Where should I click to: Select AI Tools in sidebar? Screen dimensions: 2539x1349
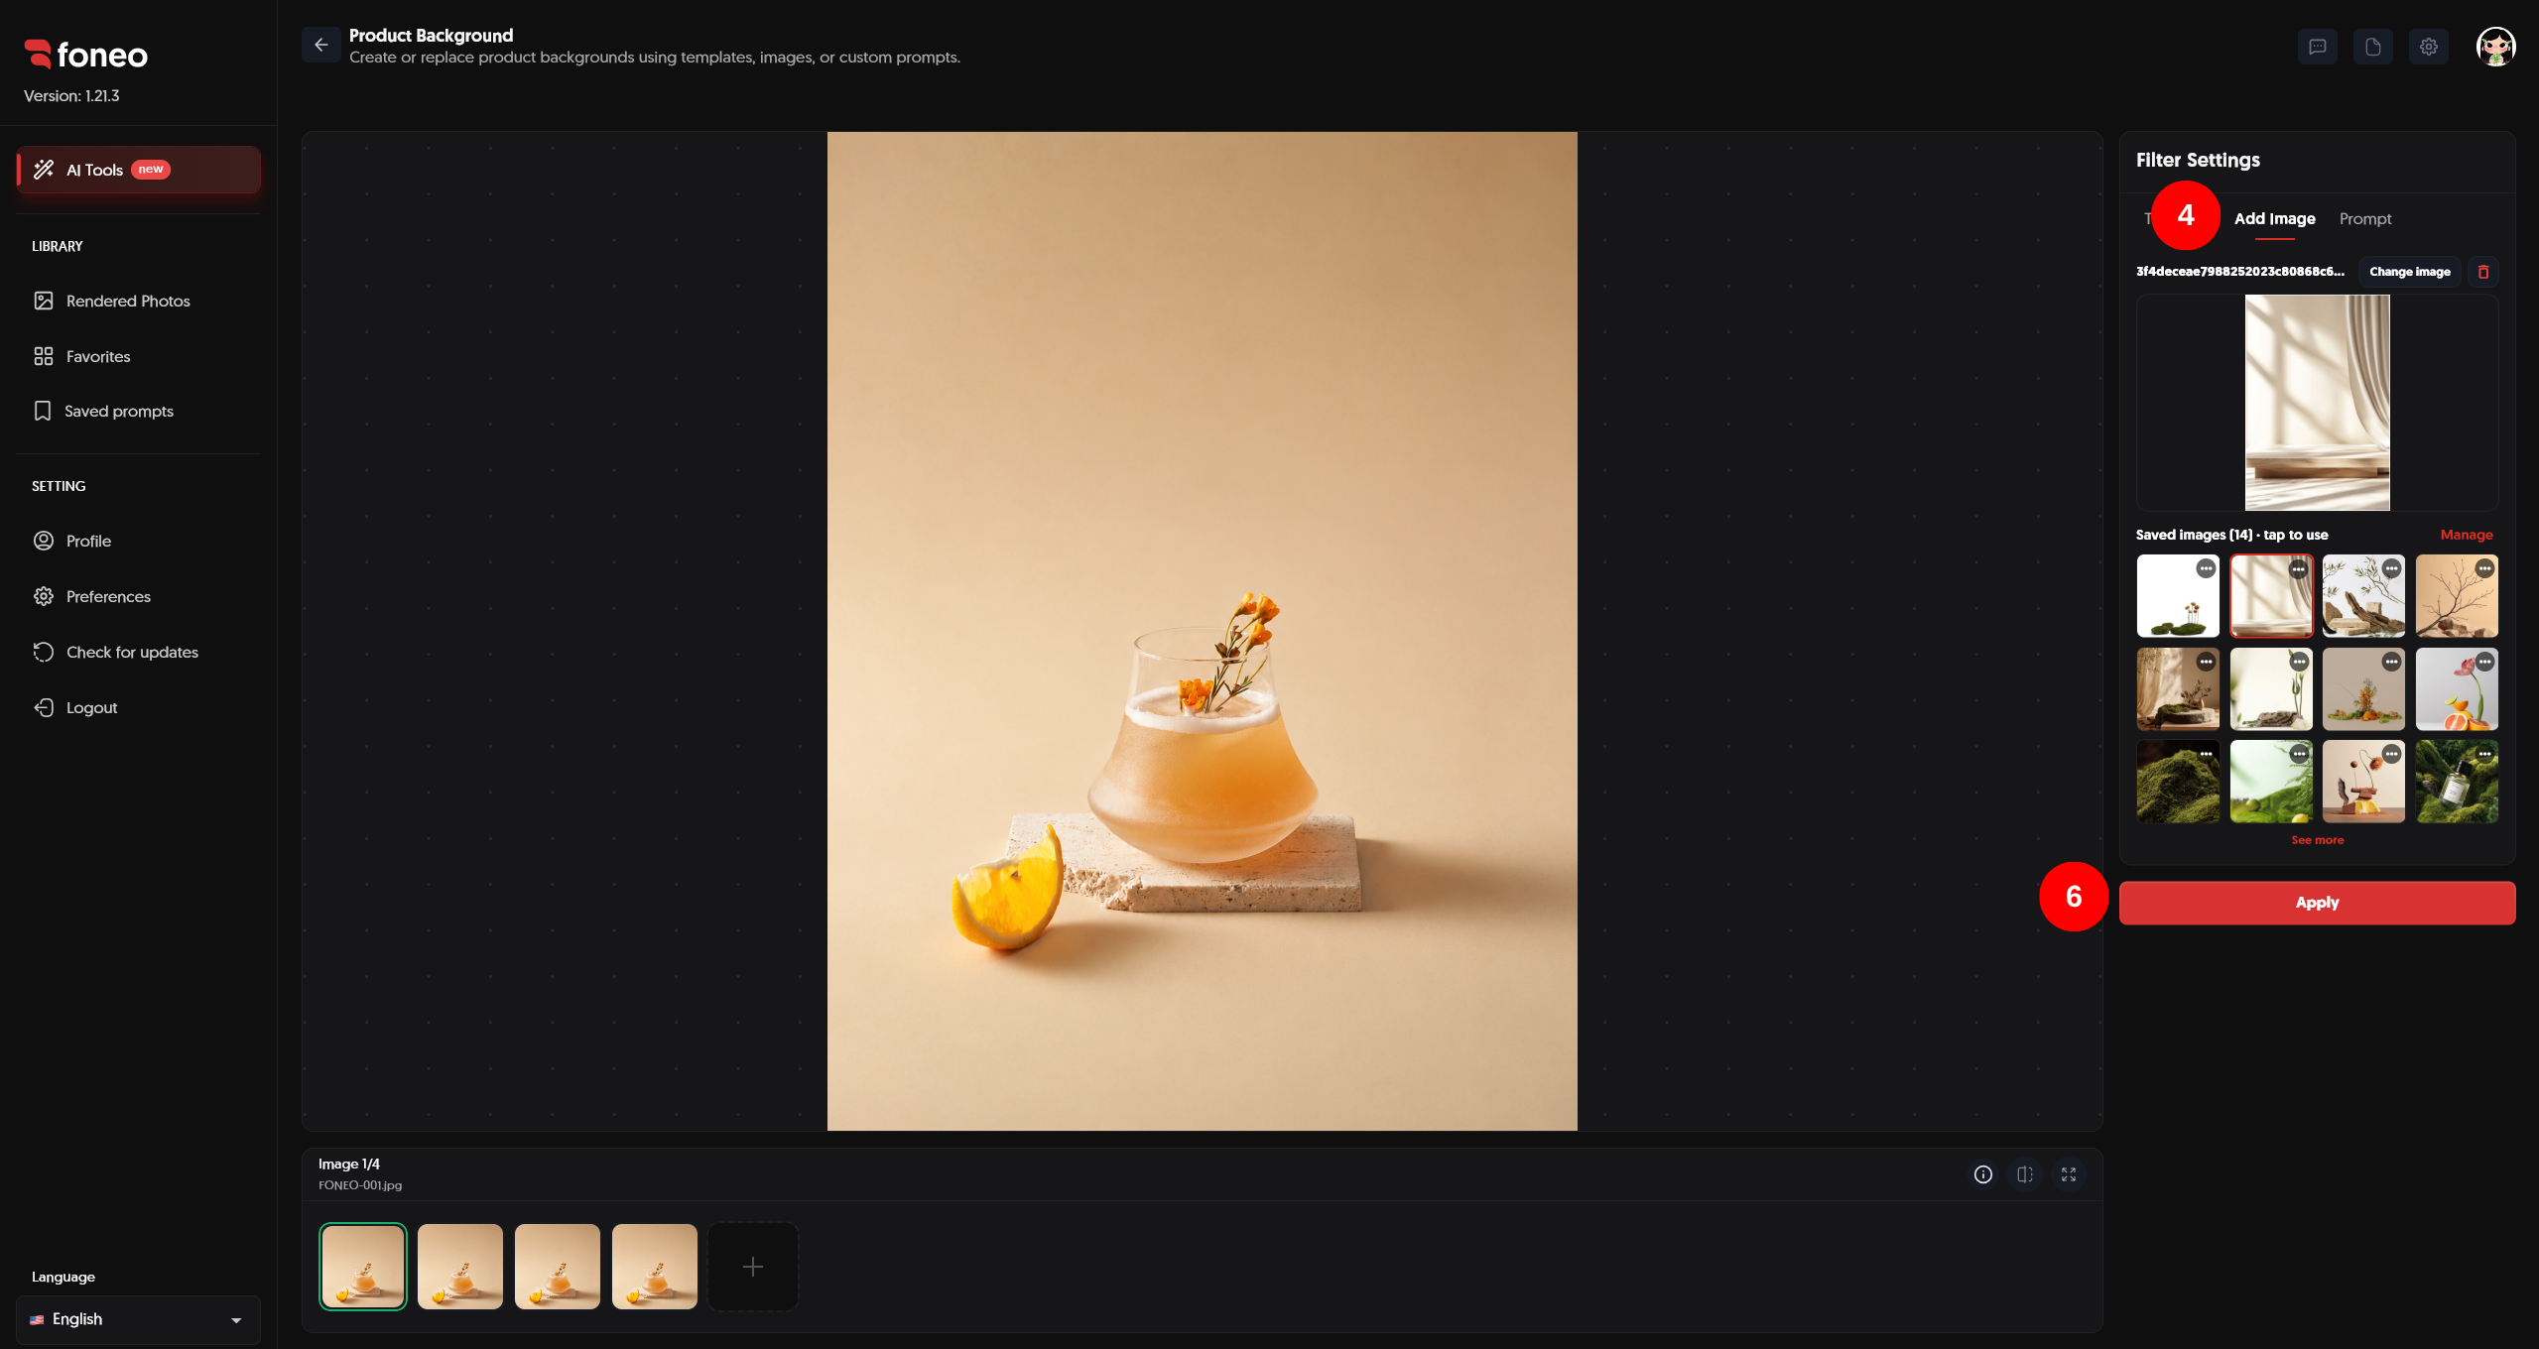coord(138,170)
